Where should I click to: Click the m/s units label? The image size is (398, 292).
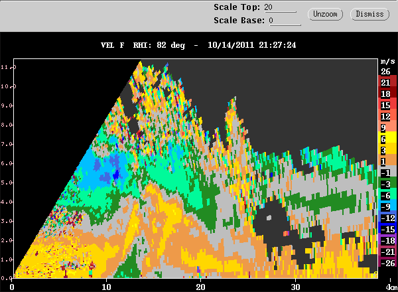(x=388, y=62)
